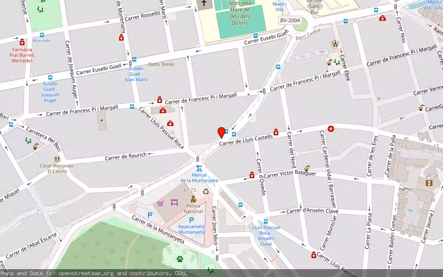Click the Mercat de la Muntanyeta label
The width and height of the screenshot is (443, 277).
point(199,178)
